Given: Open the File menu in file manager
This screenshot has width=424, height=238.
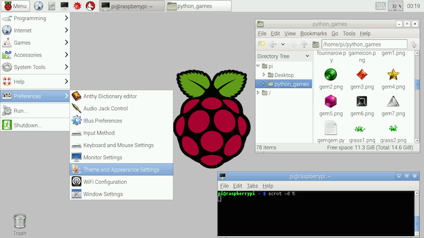Looking at the screenshot, I should point(262,33).
